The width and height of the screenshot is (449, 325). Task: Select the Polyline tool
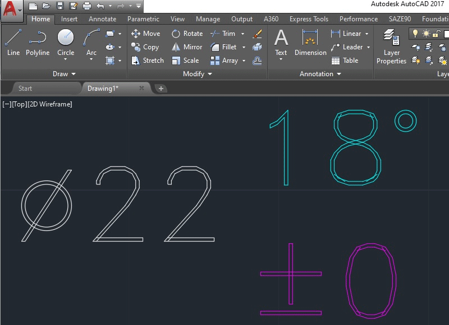[38, 42]
